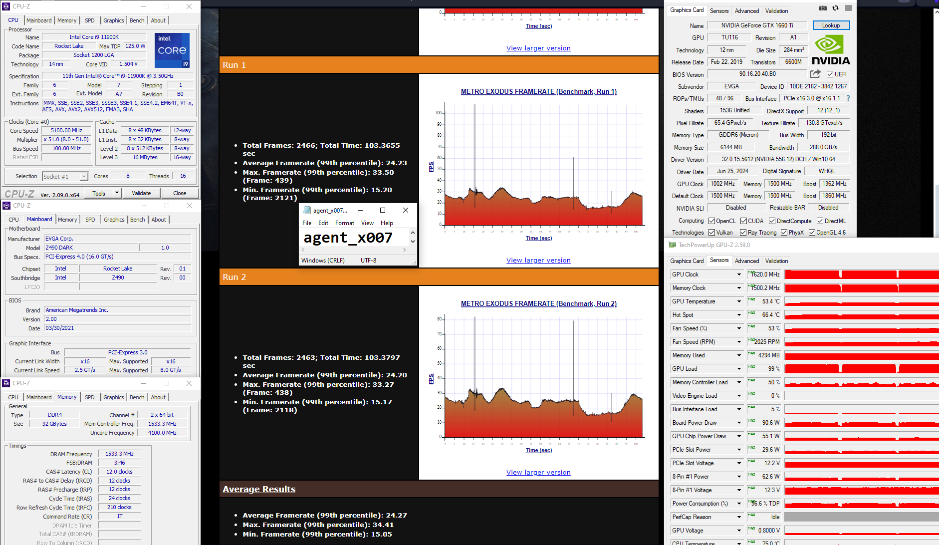Open the Memory Clock sensor dropdown

click(739, 288)
